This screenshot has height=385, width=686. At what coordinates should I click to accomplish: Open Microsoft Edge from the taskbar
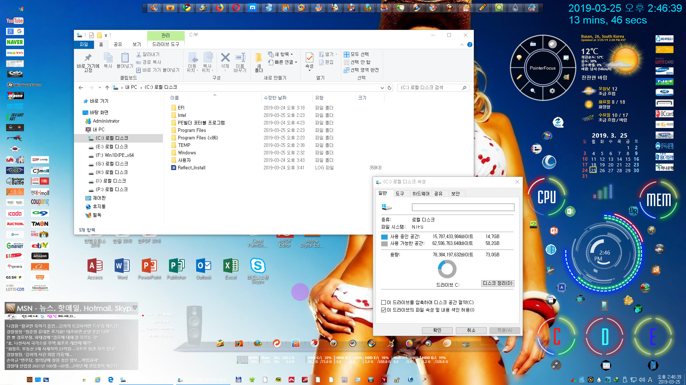pyautogui.click(x=110, y=380)
